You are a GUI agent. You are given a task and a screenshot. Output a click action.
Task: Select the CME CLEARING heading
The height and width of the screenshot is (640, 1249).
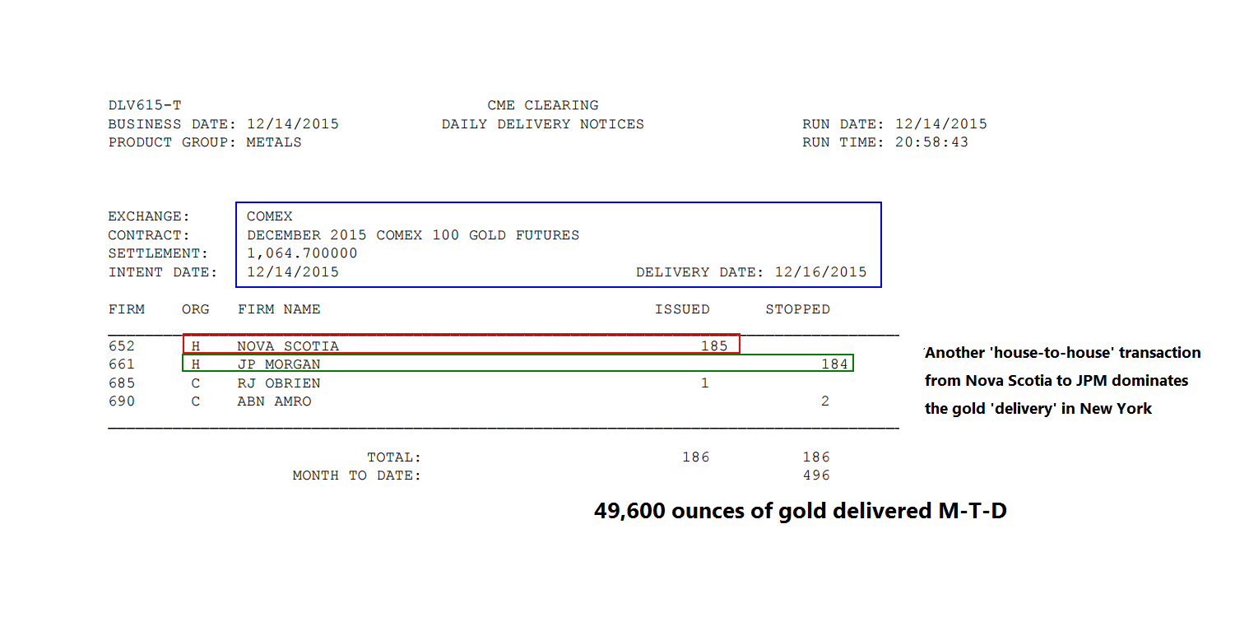click(x=543, y=105)
